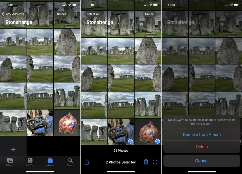Viewport: 242px width, 174px height.
Task: Choose Remove from Album option
Action: 202,134
